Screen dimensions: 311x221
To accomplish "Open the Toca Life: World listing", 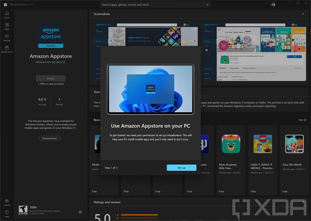I will [294, 144].
